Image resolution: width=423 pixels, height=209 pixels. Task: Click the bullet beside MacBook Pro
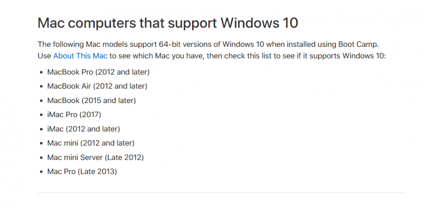coord(41,73)
